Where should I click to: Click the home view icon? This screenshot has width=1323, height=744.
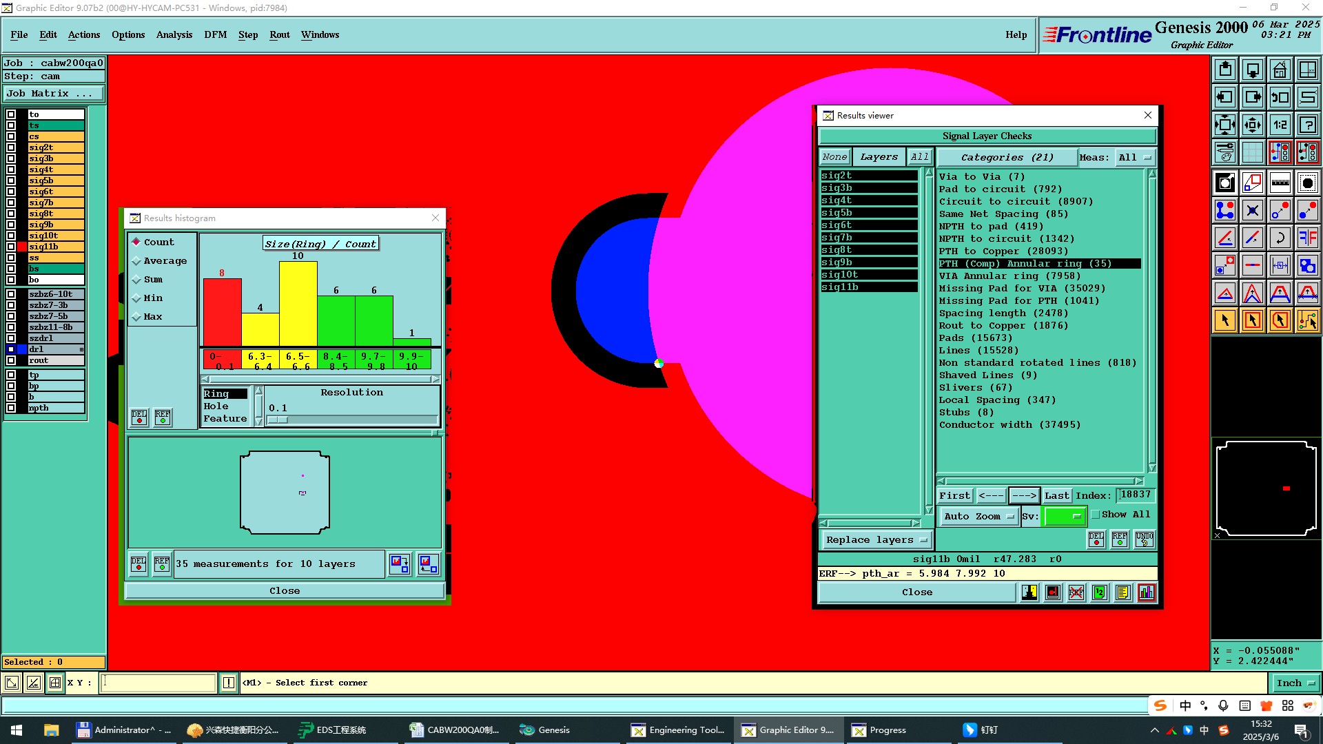(1280, 70)
